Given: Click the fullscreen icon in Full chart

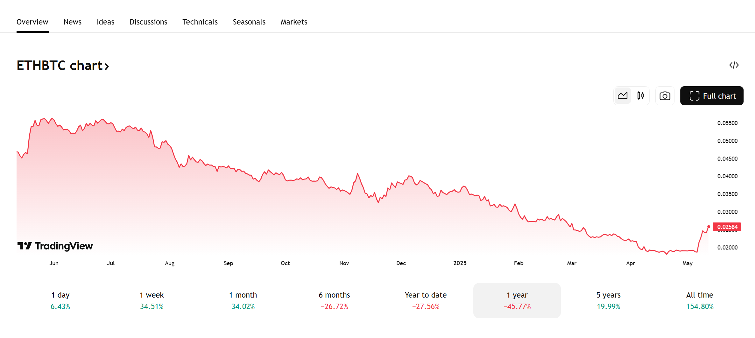Looking at the screenshot, I should coord(694,96).
